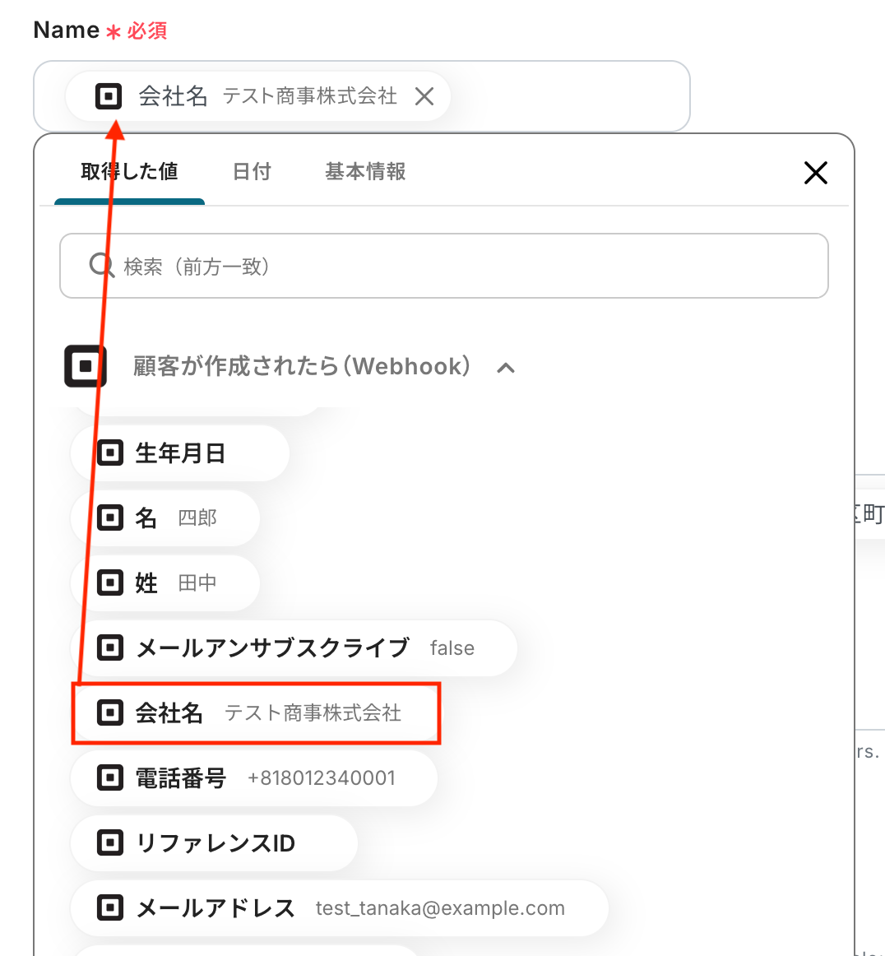Screen dimensions: 885x956
Task: Switch to the 取得した値 tab
Action: [x=129, y=171]
